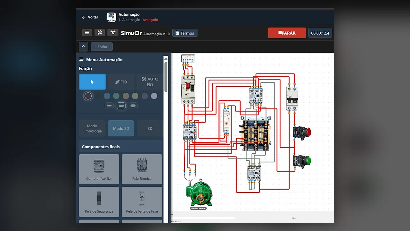Select the motor circuit breaker component

188,89
